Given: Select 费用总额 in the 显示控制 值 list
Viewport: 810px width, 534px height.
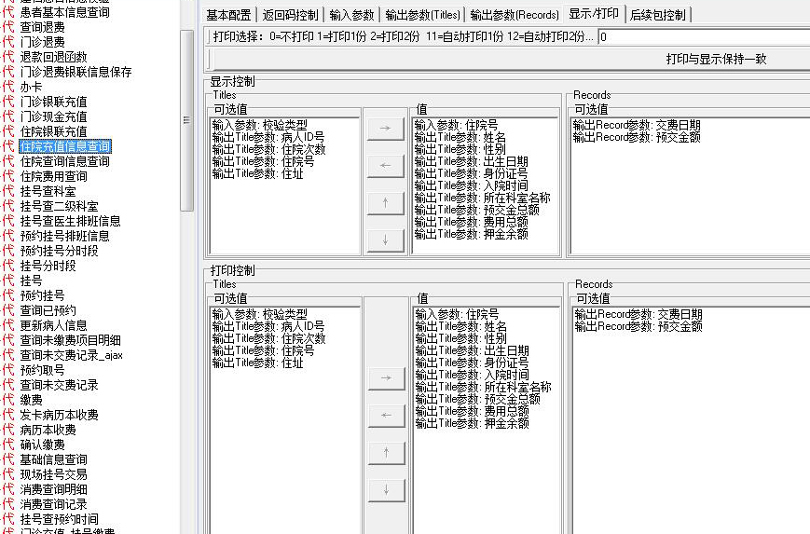Looking at the screenshot, I should pyautogui.click(x=471, y=222).
